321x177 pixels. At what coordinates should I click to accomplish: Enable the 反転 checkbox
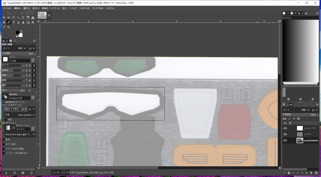(x=6, y=119)
